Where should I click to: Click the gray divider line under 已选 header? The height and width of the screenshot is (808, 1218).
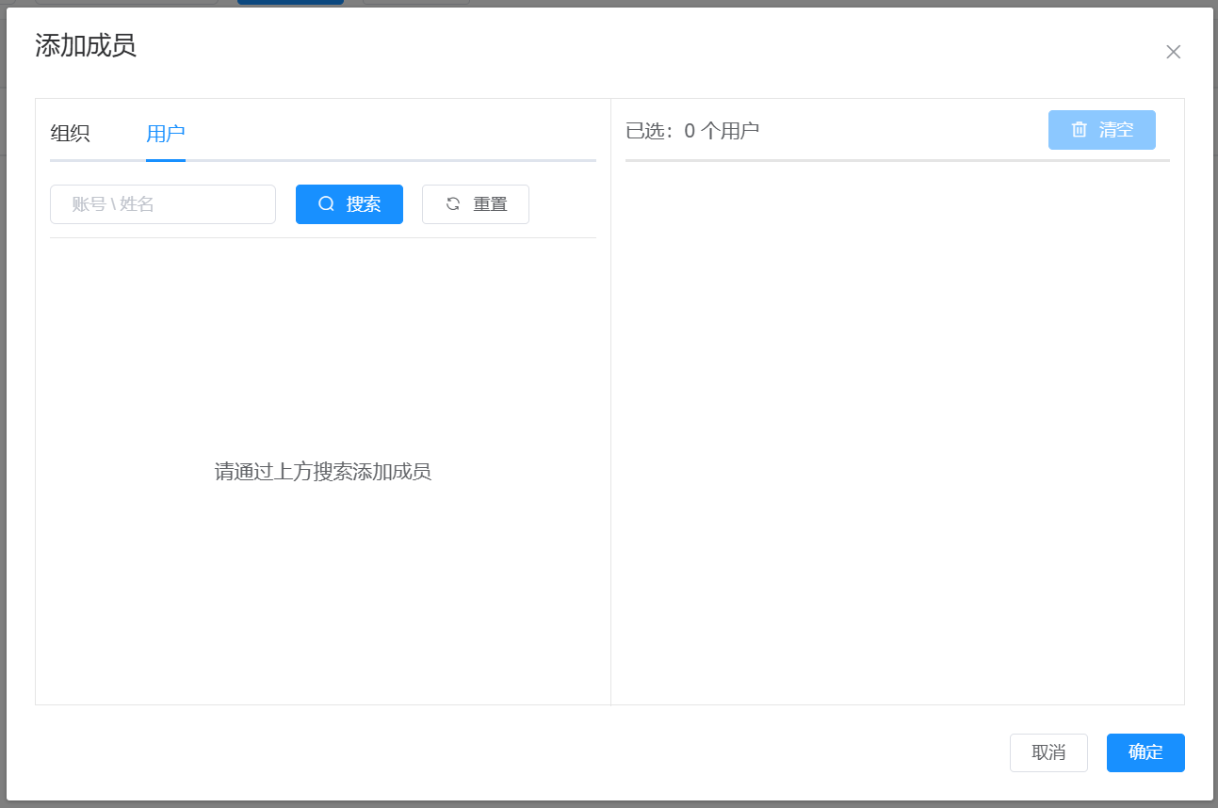(897, 161)
